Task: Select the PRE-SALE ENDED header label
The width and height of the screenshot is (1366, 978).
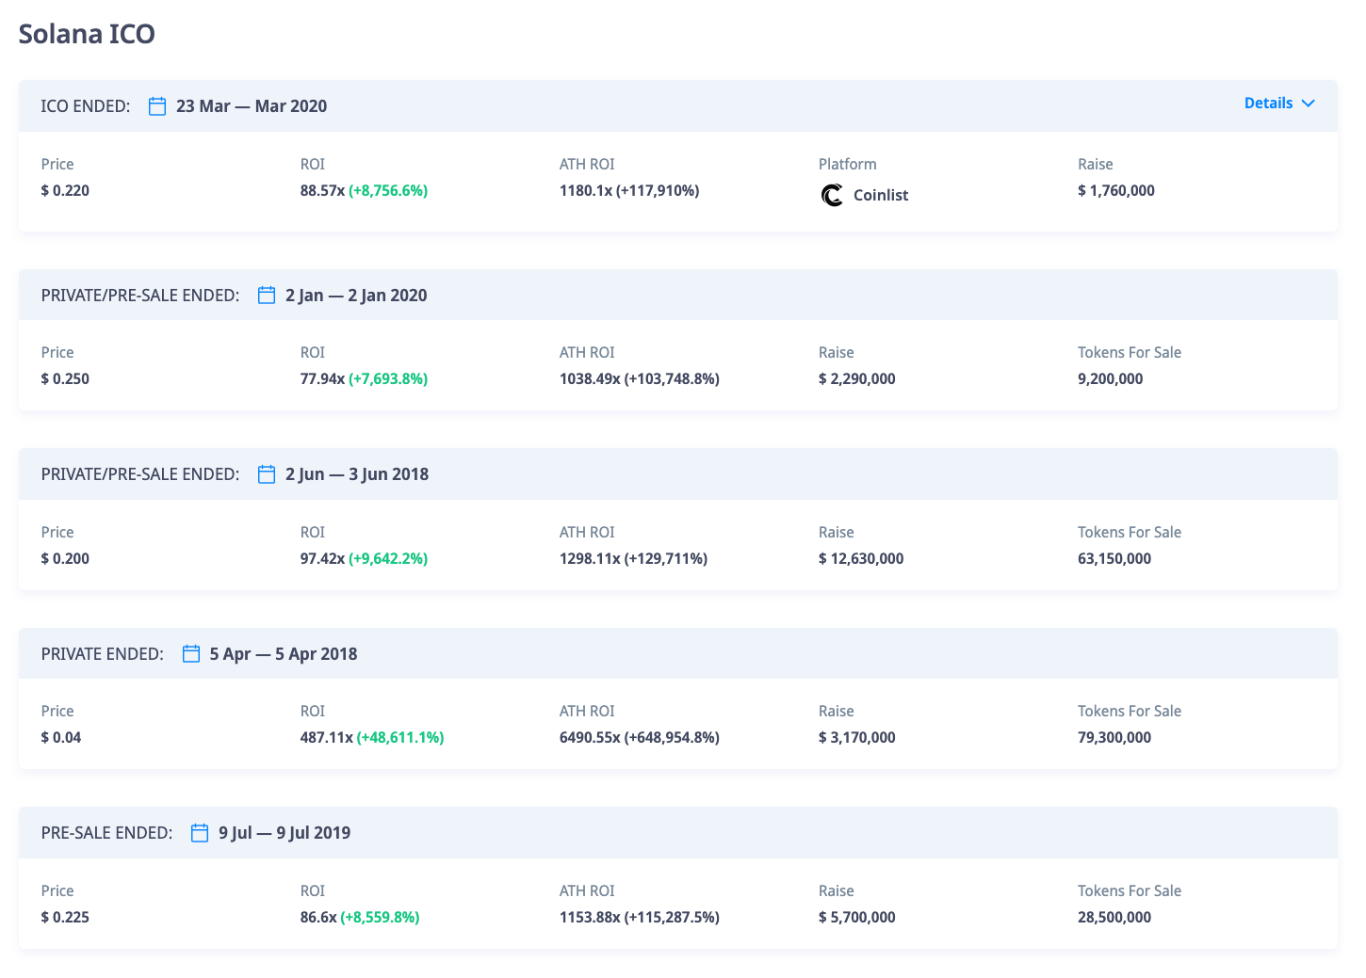Action: [107, 833]
